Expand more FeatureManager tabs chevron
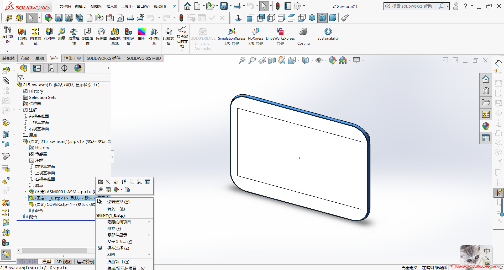The image size is (504, 270). [x=108, y=68]
